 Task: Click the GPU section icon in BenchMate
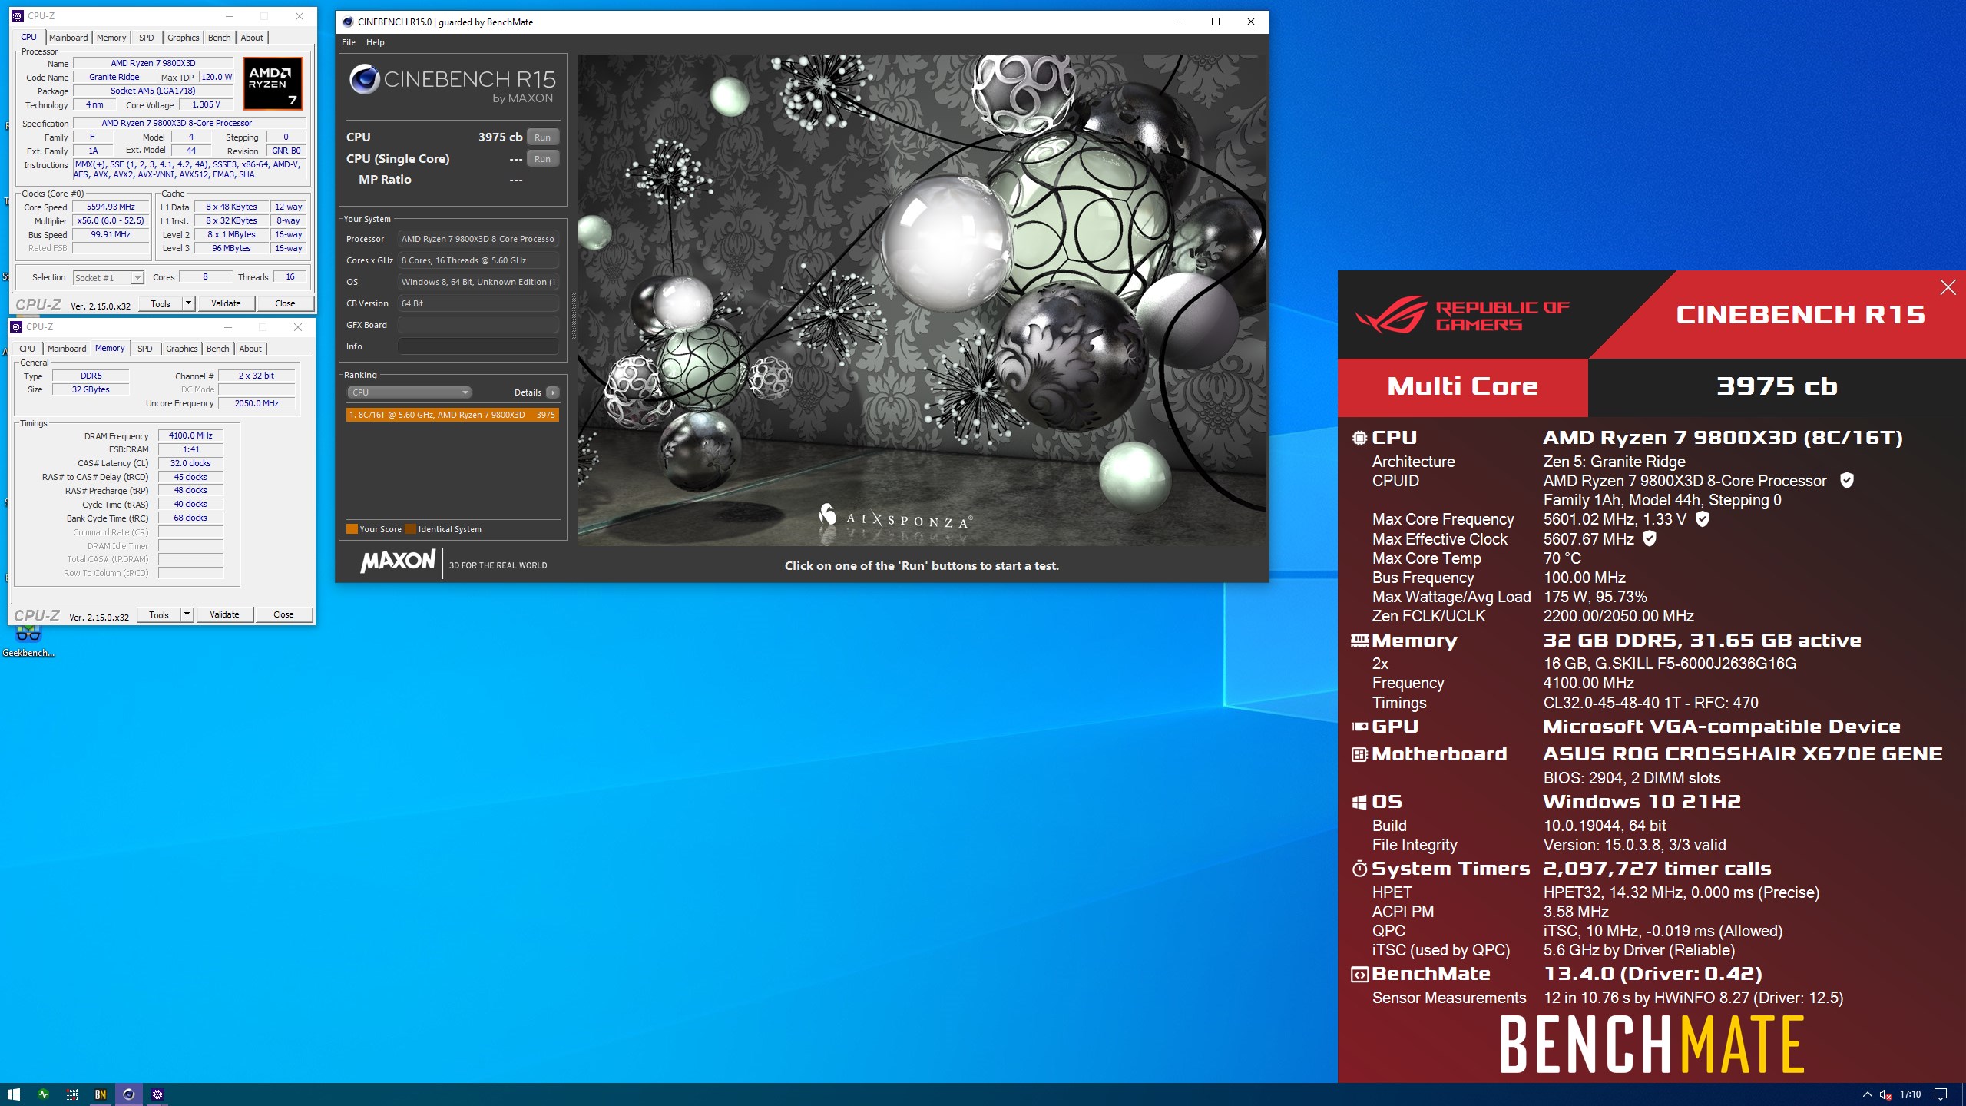click(x=1359, y=727)
